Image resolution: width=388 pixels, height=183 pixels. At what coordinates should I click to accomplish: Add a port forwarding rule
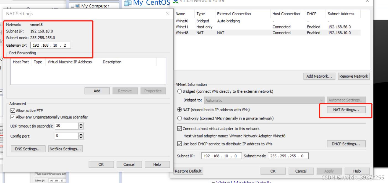[97, 91]
